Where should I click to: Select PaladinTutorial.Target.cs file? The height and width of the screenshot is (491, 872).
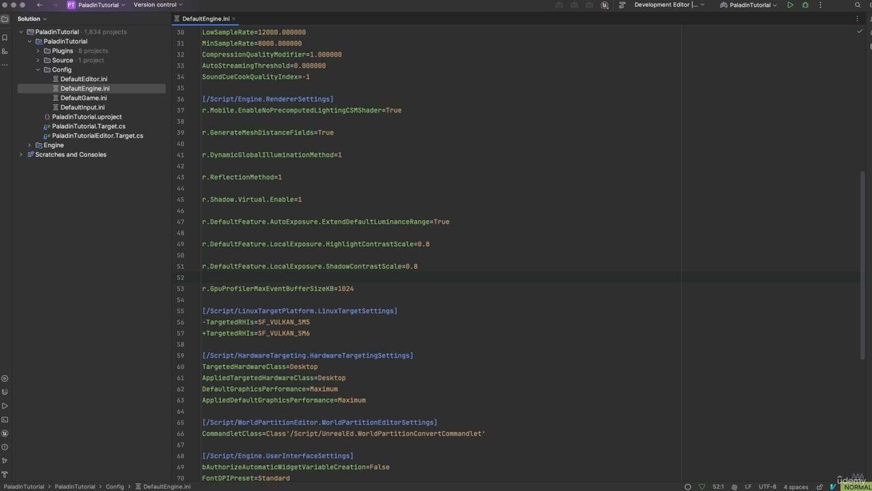(89, 126)
